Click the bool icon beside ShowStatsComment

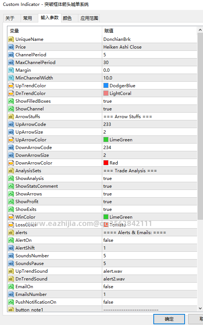point(11,186)
